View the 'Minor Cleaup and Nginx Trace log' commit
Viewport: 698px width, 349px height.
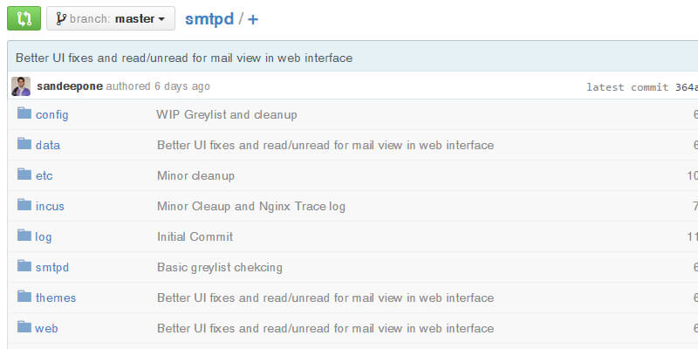point(251,206)
